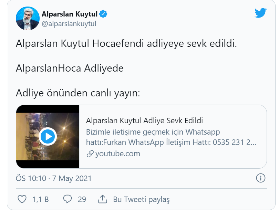Image resolution: width=279 pixels, height=211 pixels.
Task: Click the share upload arrow icon
Action: [103, 199]
